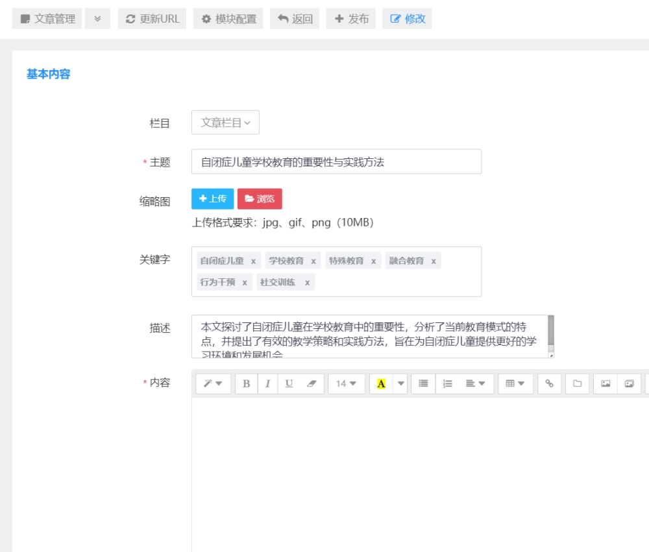Click inside the 描述 textarea
The image size is (649, 552).
tap(370, 337)
